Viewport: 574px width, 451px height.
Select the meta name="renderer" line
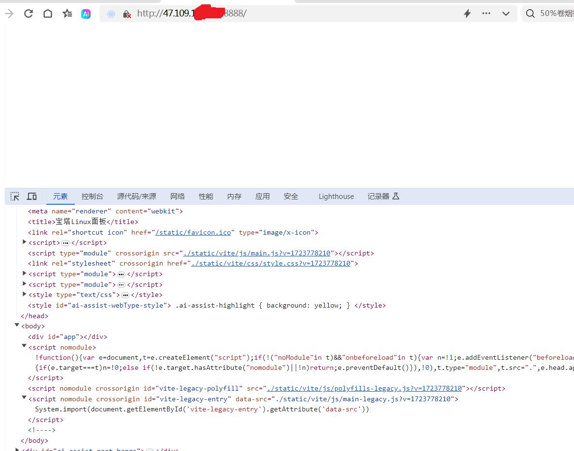(x=105, y=211)
